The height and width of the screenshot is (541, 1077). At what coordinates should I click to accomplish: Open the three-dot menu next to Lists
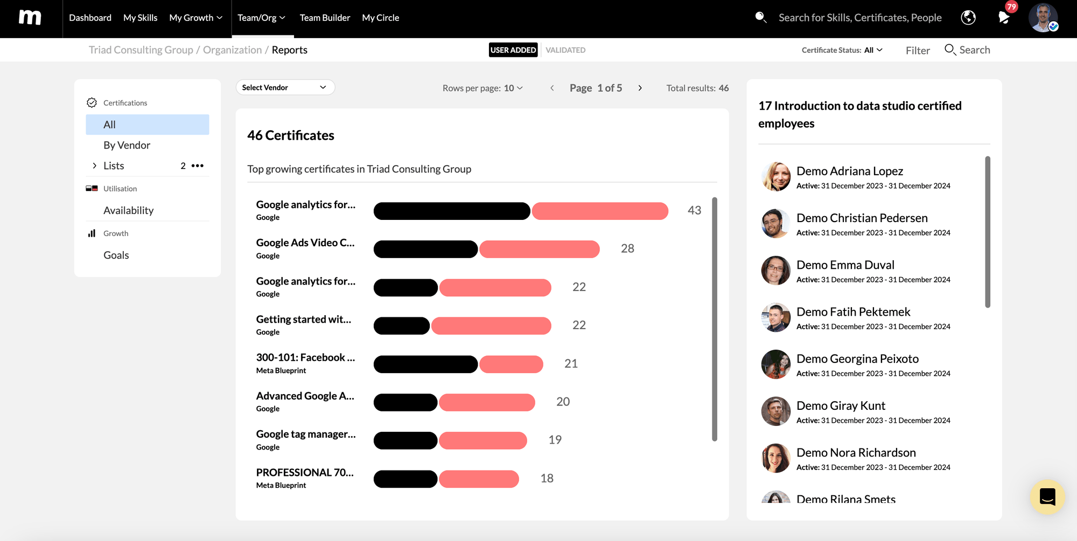197,166
